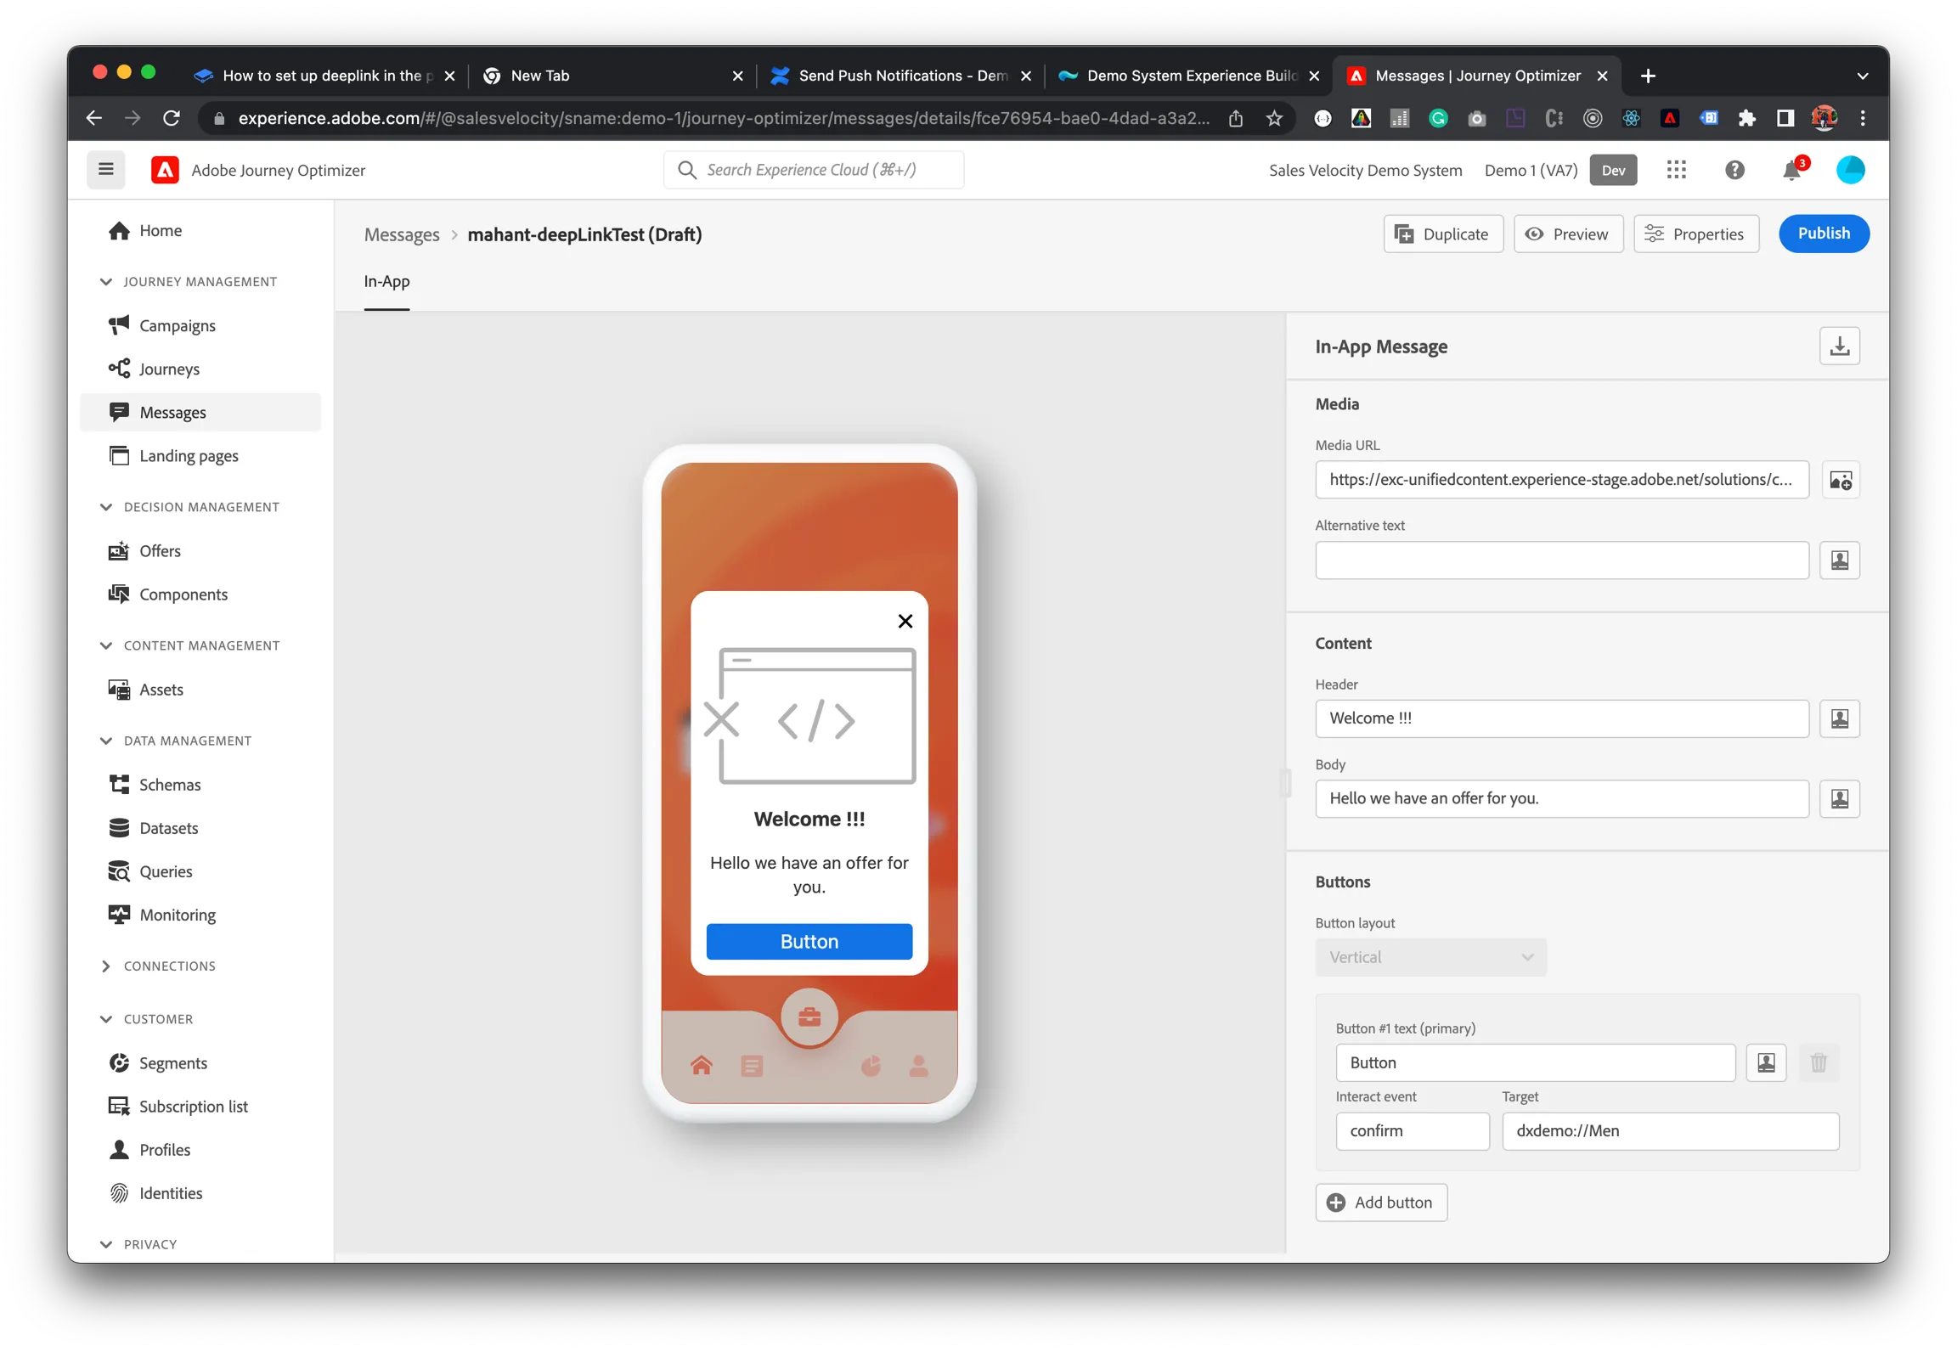
Task: Open the app switcher grid icon
Action: pos(1675,170)
